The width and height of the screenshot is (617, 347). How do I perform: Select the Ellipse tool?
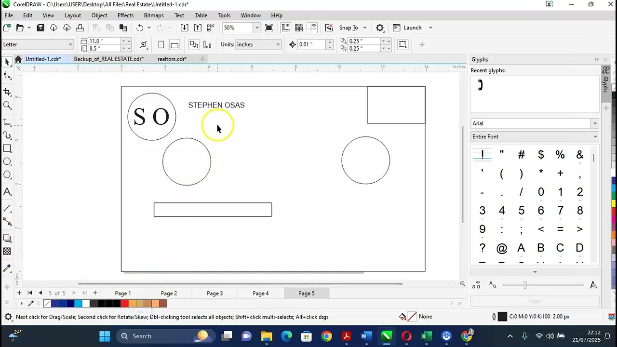pos(7,162)
